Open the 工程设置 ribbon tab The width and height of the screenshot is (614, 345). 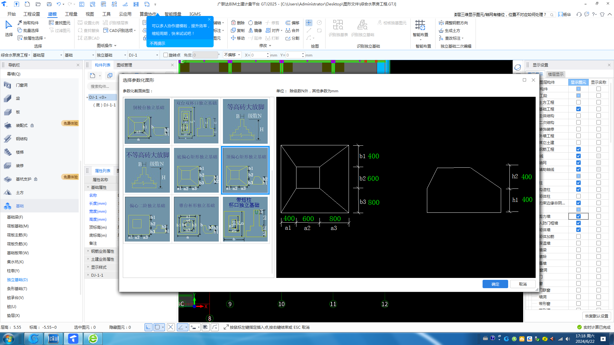pos(32,14)
